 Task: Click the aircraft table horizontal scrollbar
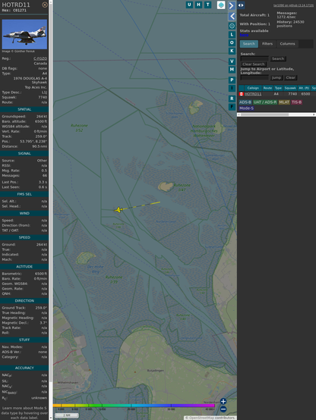pyautogui.click(x=276, y=114)
